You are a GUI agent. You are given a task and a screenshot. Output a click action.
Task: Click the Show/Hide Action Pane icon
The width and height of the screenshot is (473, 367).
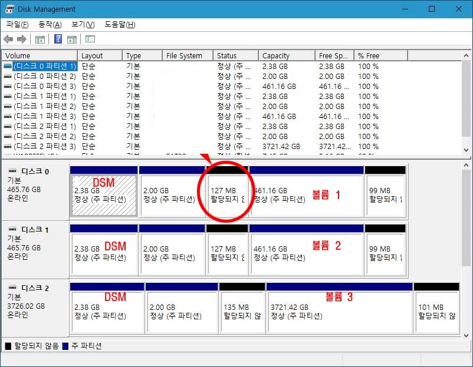tap(71, 39)
